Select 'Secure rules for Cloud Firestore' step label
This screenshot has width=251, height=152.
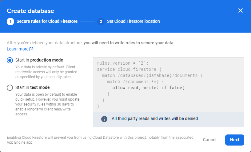pos(47,21)
